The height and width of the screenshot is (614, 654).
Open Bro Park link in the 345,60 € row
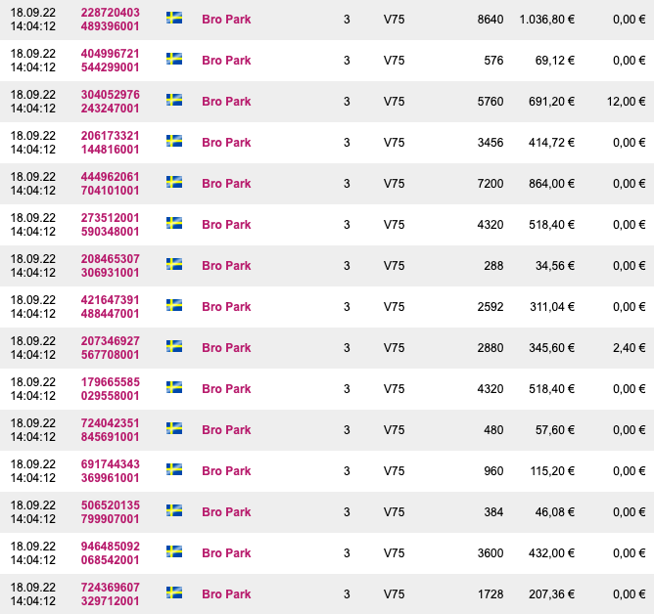tap(226, 348)
